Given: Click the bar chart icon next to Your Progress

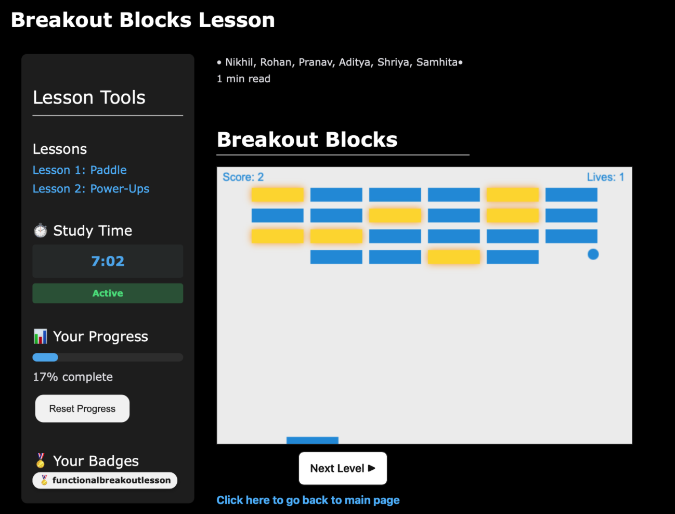Looking at the screenshot, I should click(40, 336).
